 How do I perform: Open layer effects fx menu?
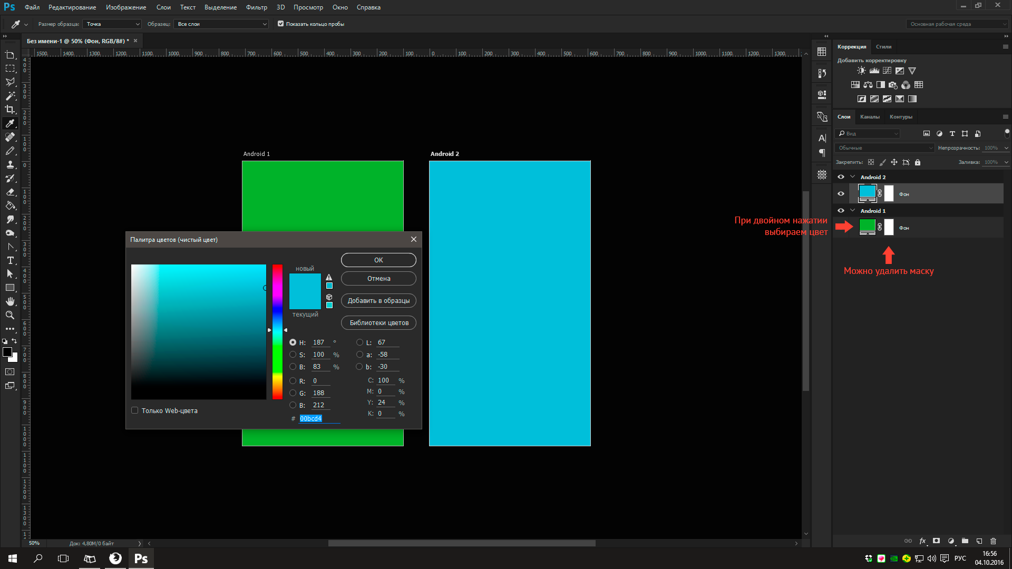[922, 541]
